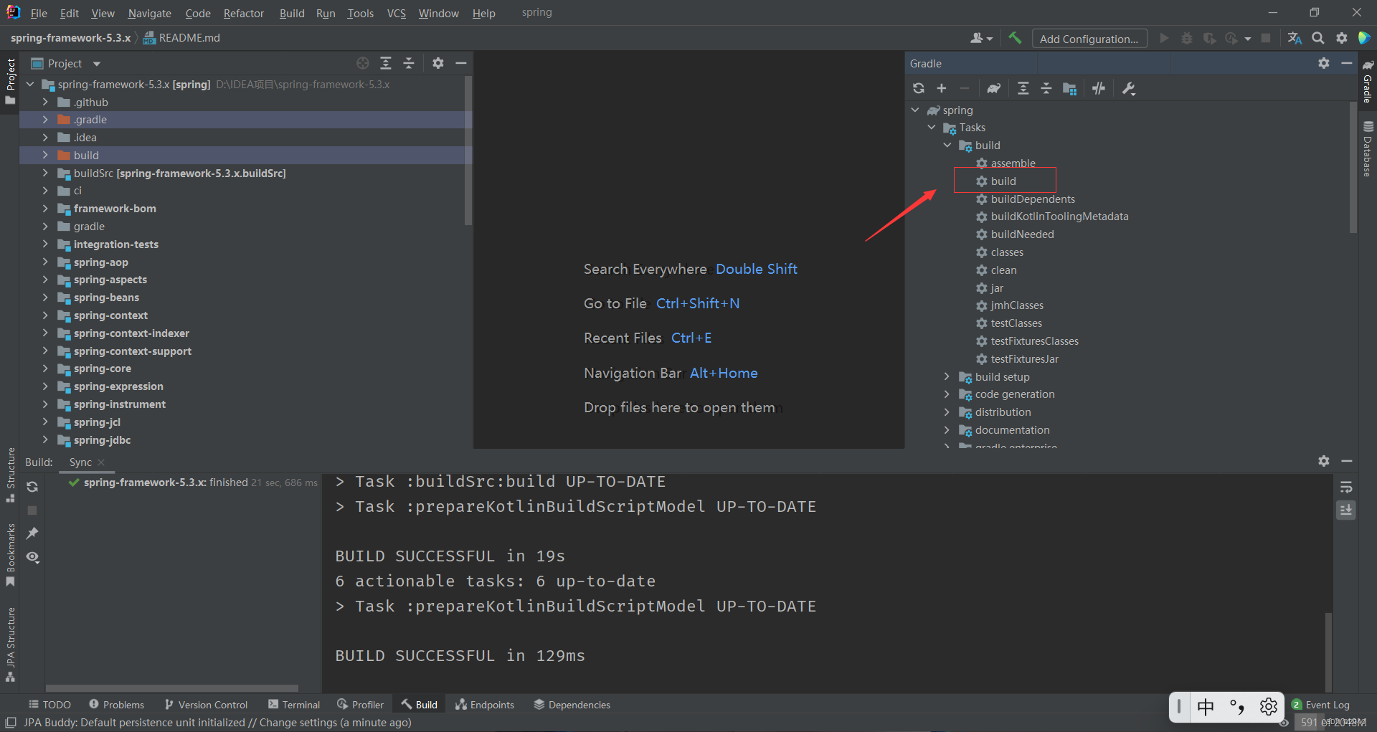Collapse the Tasks node in Gradle
Screen dimensions: 1377x732
[932, 127]
